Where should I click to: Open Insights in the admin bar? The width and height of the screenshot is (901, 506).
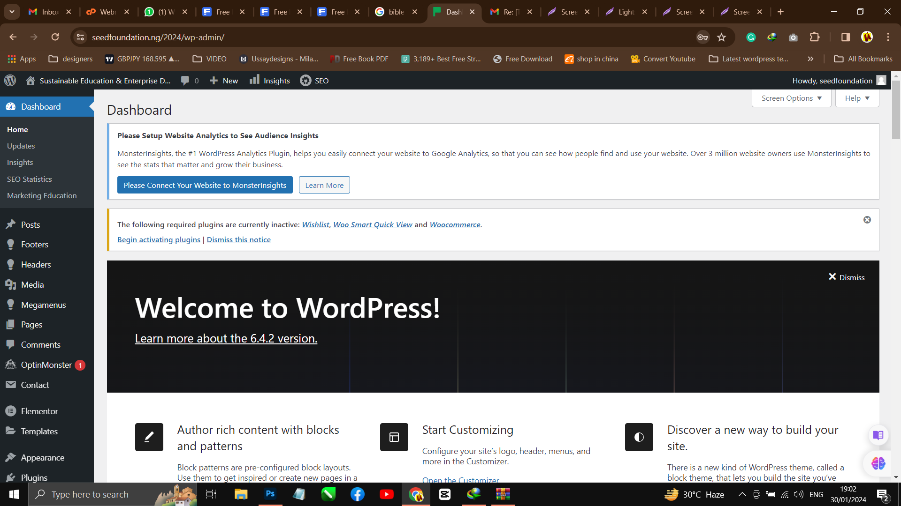270,81
